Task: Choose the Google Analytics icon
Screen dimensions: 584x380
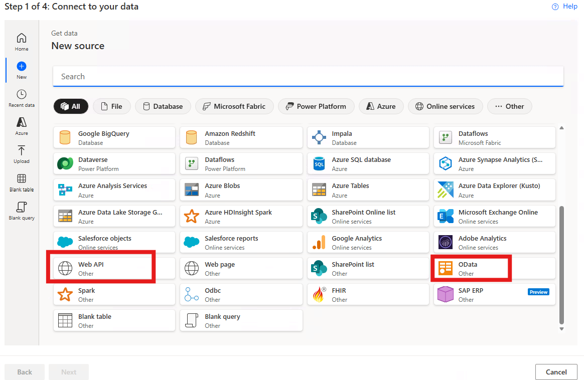Action: coord(319,242)
